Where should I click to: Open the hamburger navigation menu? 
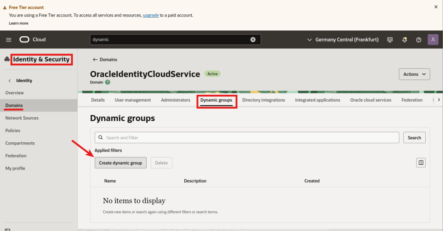(x=9, y=40)
